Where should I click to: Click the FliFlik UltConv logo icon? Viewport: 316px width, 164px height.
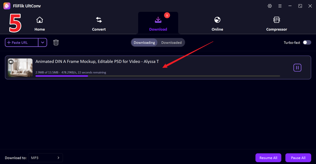(x=7, y=6)
